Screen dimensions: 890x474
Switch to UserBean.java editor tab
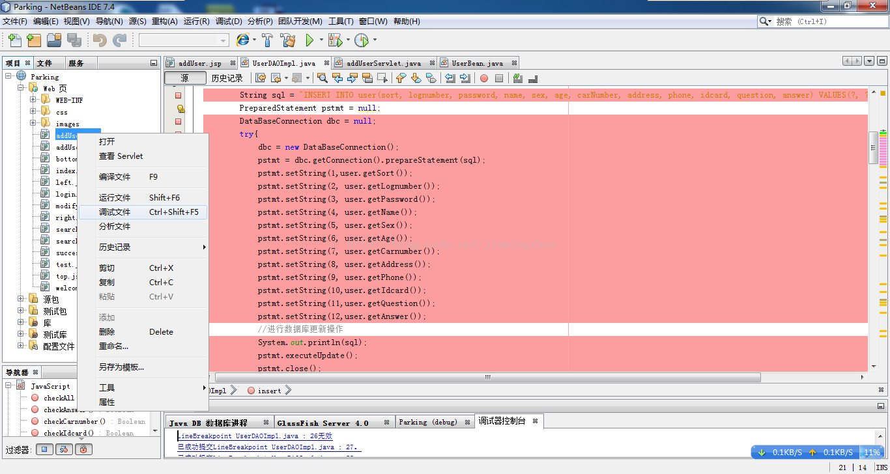coord(478,63)
